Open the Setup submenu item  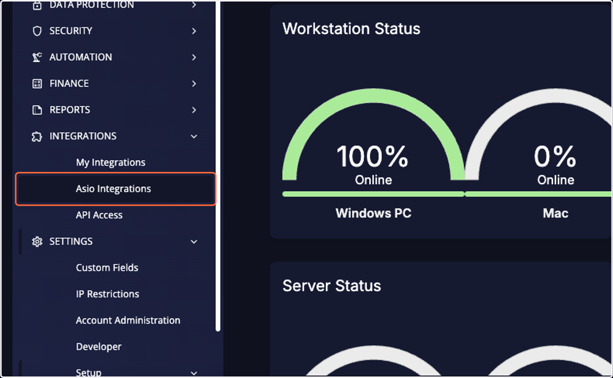89,373
